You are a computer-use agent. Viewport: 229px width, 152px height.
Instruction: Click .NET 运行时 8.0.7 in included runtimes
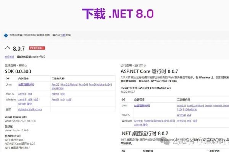coord(15,140)
